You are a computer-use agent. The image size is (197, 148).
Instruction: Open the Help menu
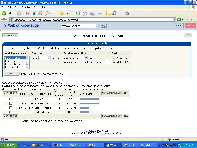pos(43,7)
